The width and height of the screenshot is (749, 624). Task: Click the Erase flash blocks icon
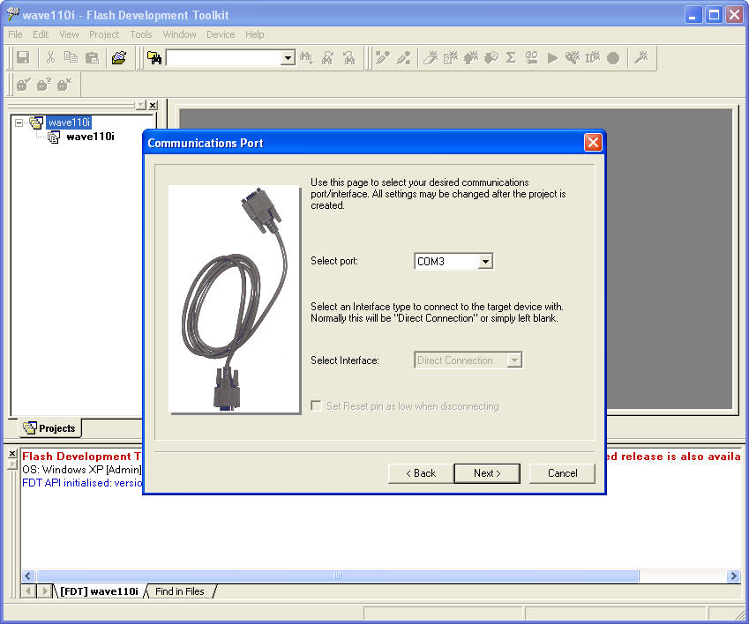(430, 57)
